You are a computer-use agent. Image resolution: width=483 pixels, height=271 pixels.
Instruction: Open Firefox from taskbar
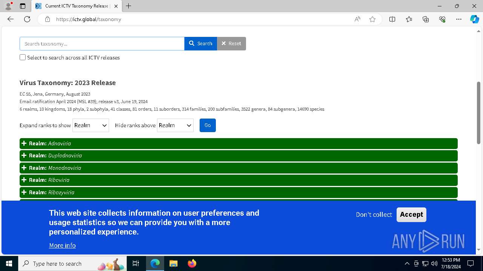click(x=192, y=263)
